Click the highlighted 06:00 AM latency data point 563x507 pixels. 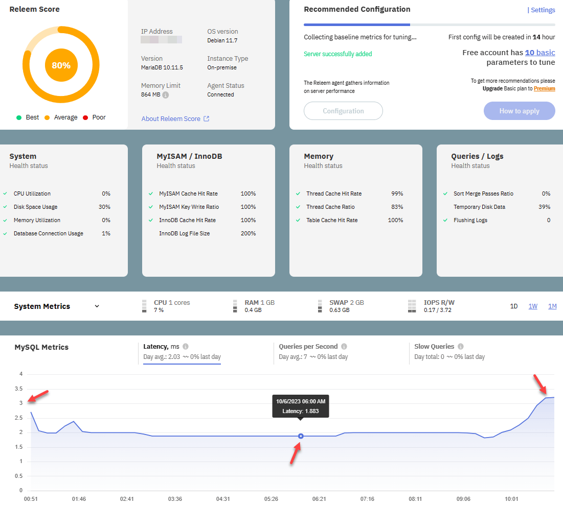(x=301, y=436)
